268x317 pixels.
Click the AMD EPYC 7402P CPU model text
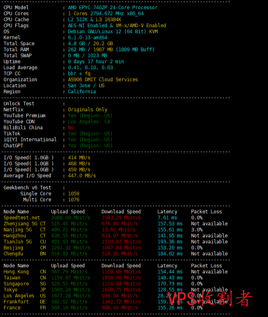pyautogui.click(x=112, y=8)
